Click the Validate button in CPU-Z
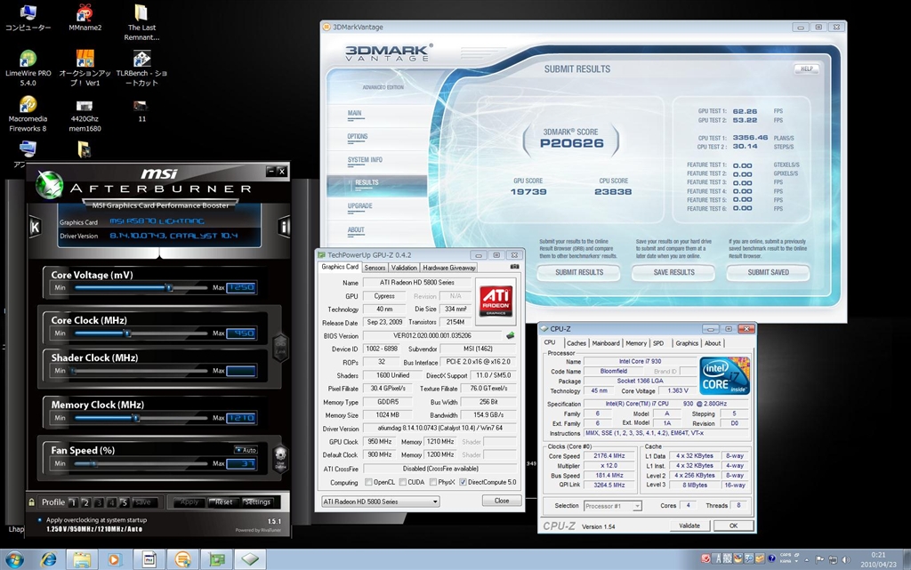 (689, 526)
